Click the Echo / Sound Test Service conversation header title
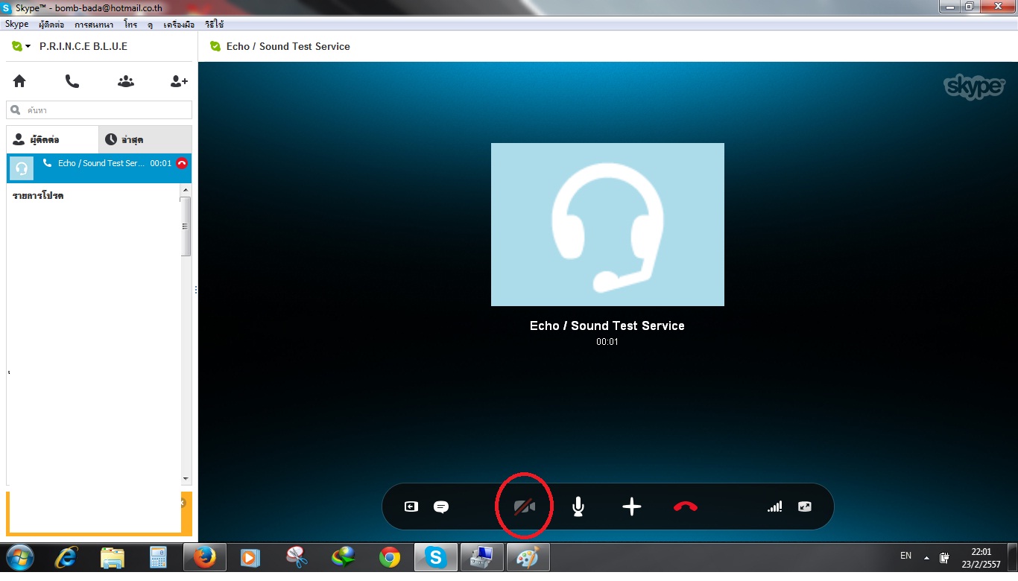The height and width of the screenshot is (581, 1018). coord(288,46)
